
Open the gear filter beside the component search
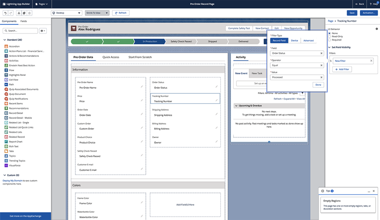pos(42,31)
